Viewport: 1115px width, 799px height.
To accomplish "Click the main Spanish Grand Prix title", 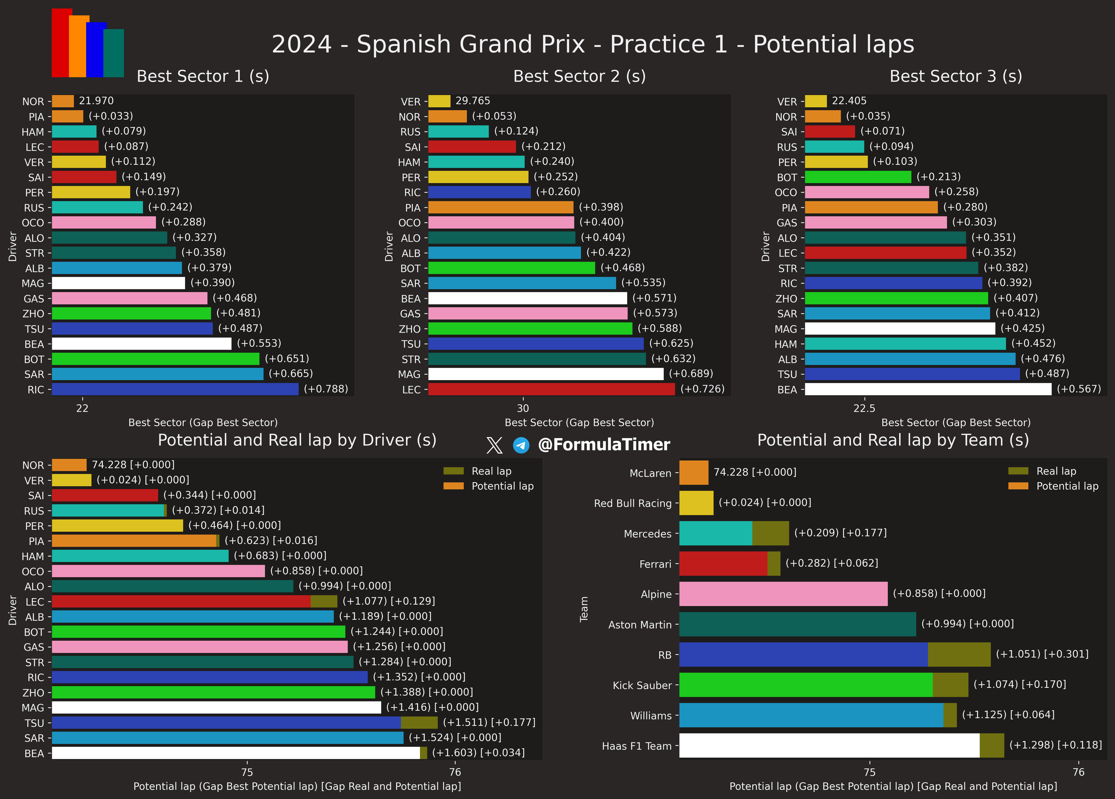I will 593,44.
